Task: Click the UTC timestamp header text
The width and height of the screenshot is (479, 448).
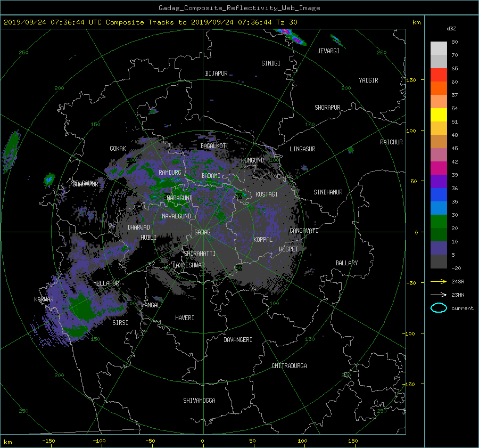Action: point(151,22)
